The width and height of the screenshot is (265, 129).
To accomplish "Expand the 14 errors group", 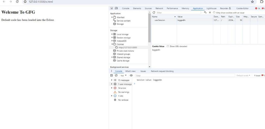I will click(x=112, y=88).
